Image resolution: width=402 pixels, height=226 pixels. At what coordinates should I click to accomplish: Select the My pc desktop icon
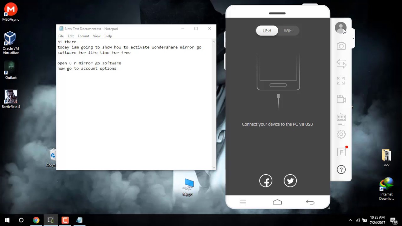[x=187, y=187]
